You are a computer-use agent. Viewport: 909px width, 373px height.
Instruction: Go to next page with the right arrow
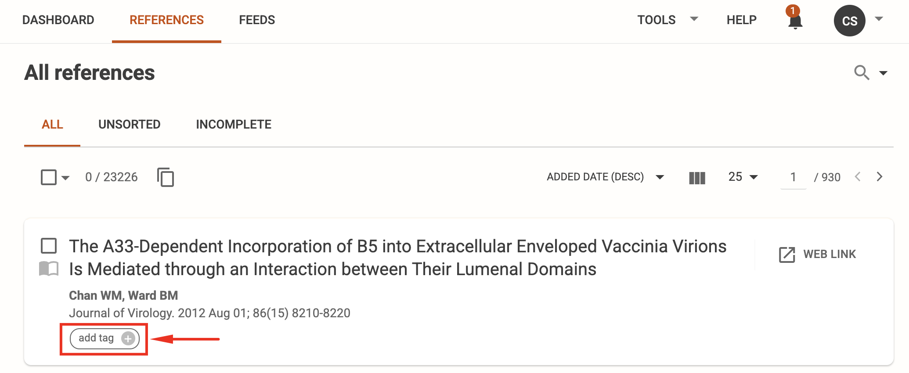[880, 177]
